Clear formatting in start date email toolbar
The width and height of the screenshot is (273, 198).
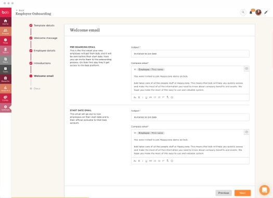coord(167,161)
